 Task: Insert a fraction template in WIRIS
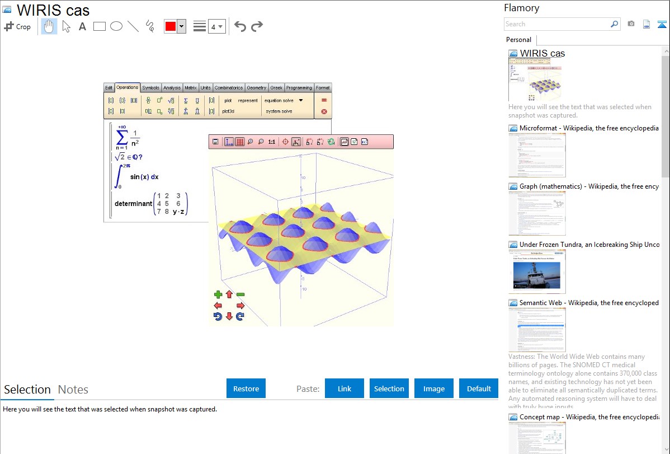tap(148, 101)
